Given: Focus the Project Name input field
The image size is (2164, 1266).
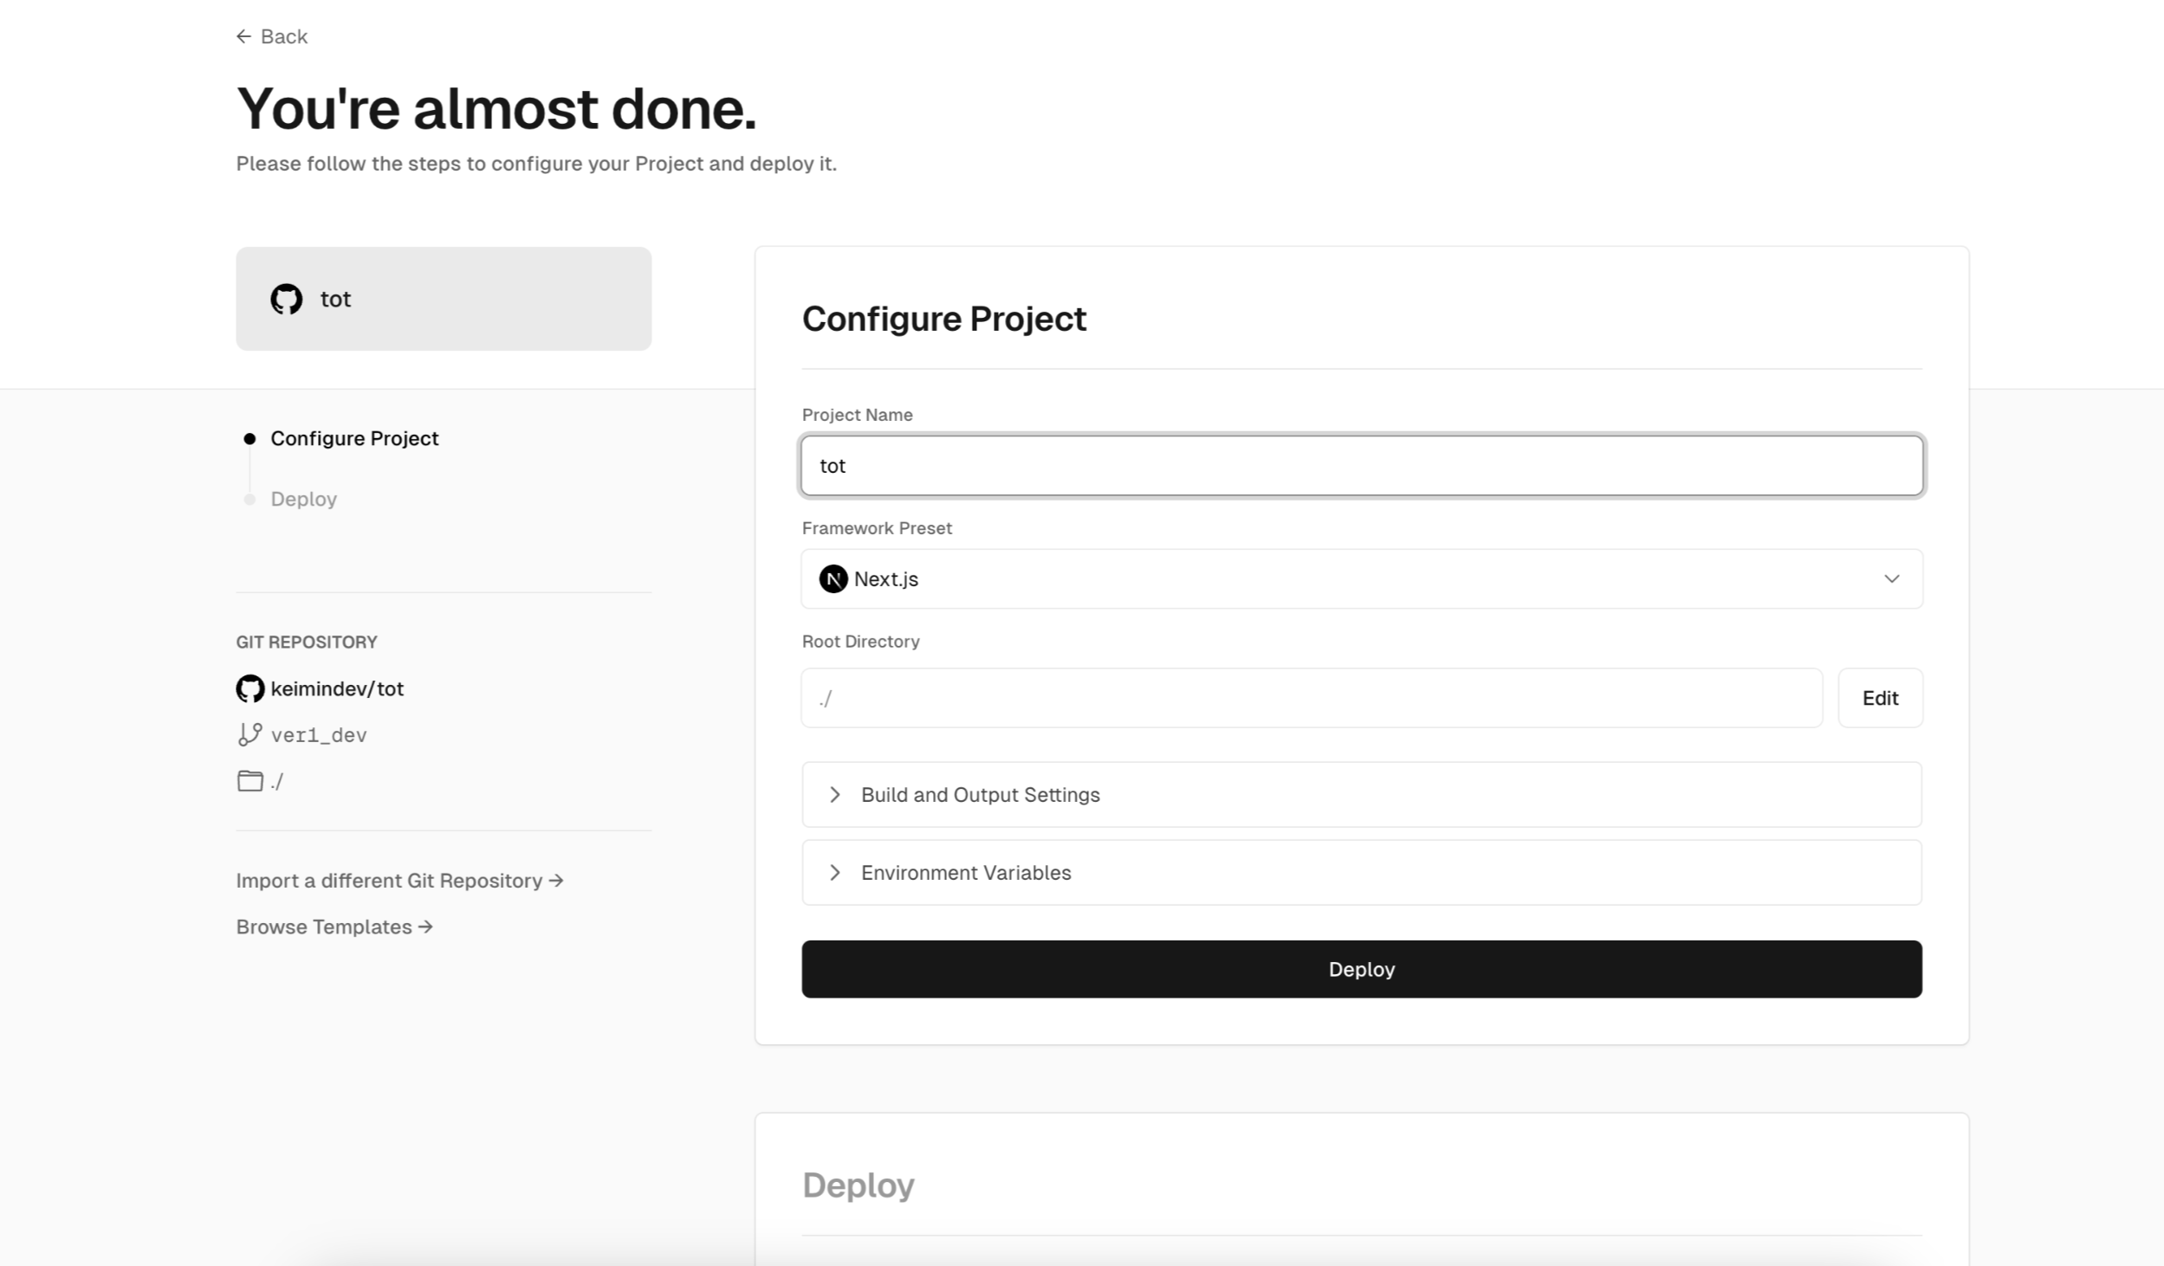Looking at the screenshot, I should click(1362, 466).
